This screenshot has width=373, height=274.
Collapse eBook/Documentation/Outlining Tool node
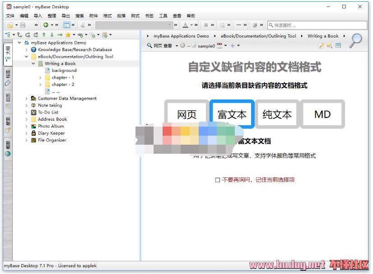tap(26, 57)
